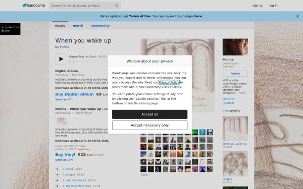The width and height of the screenshot is (303, 189).
Task: Click the discography heading
Action: point(231,110)
